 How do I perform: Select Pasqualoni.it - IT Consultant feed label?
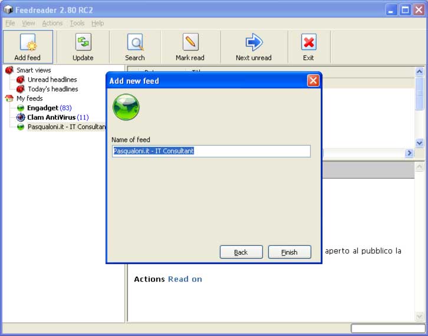coord(67,127)
